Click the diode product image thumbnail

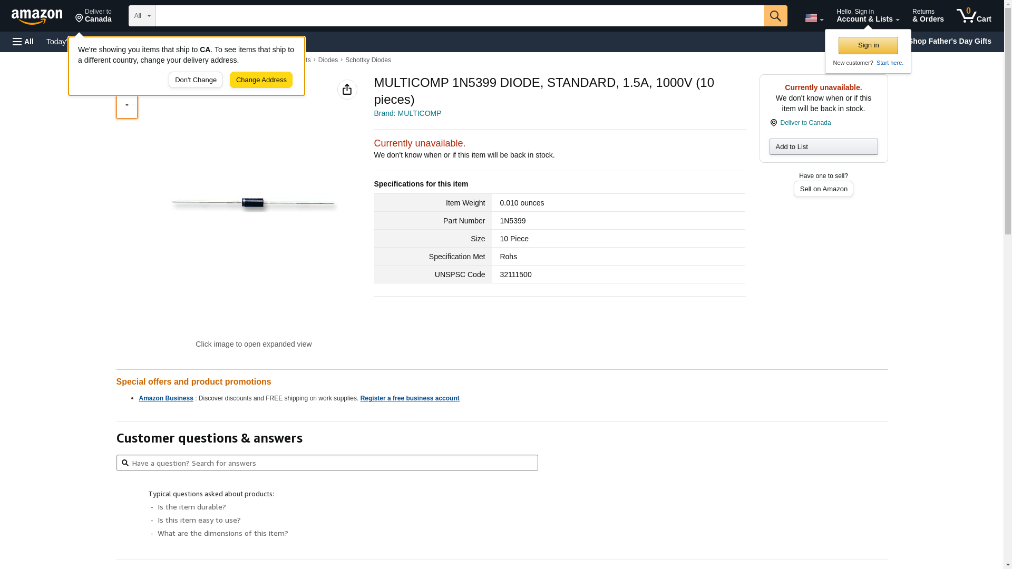click(x=254, y=203)
